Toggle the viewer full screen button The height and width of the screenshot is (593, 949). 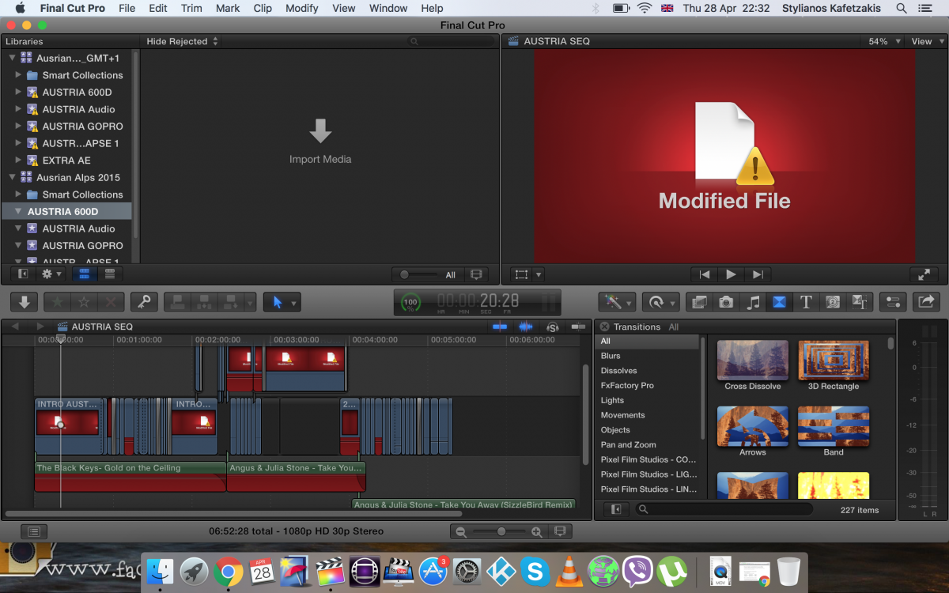tap(924, 274)
